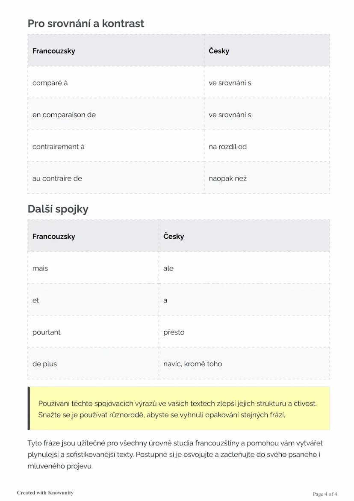Image resolution: width=354 pixels, height=501 pixels.
Task: Select the 'Česky' header in first table
Action: point(219,50)
